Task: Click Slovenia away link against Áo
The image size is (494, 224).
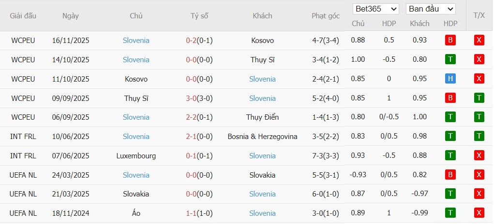Action: pyautogui.click(x=263, y=213)
